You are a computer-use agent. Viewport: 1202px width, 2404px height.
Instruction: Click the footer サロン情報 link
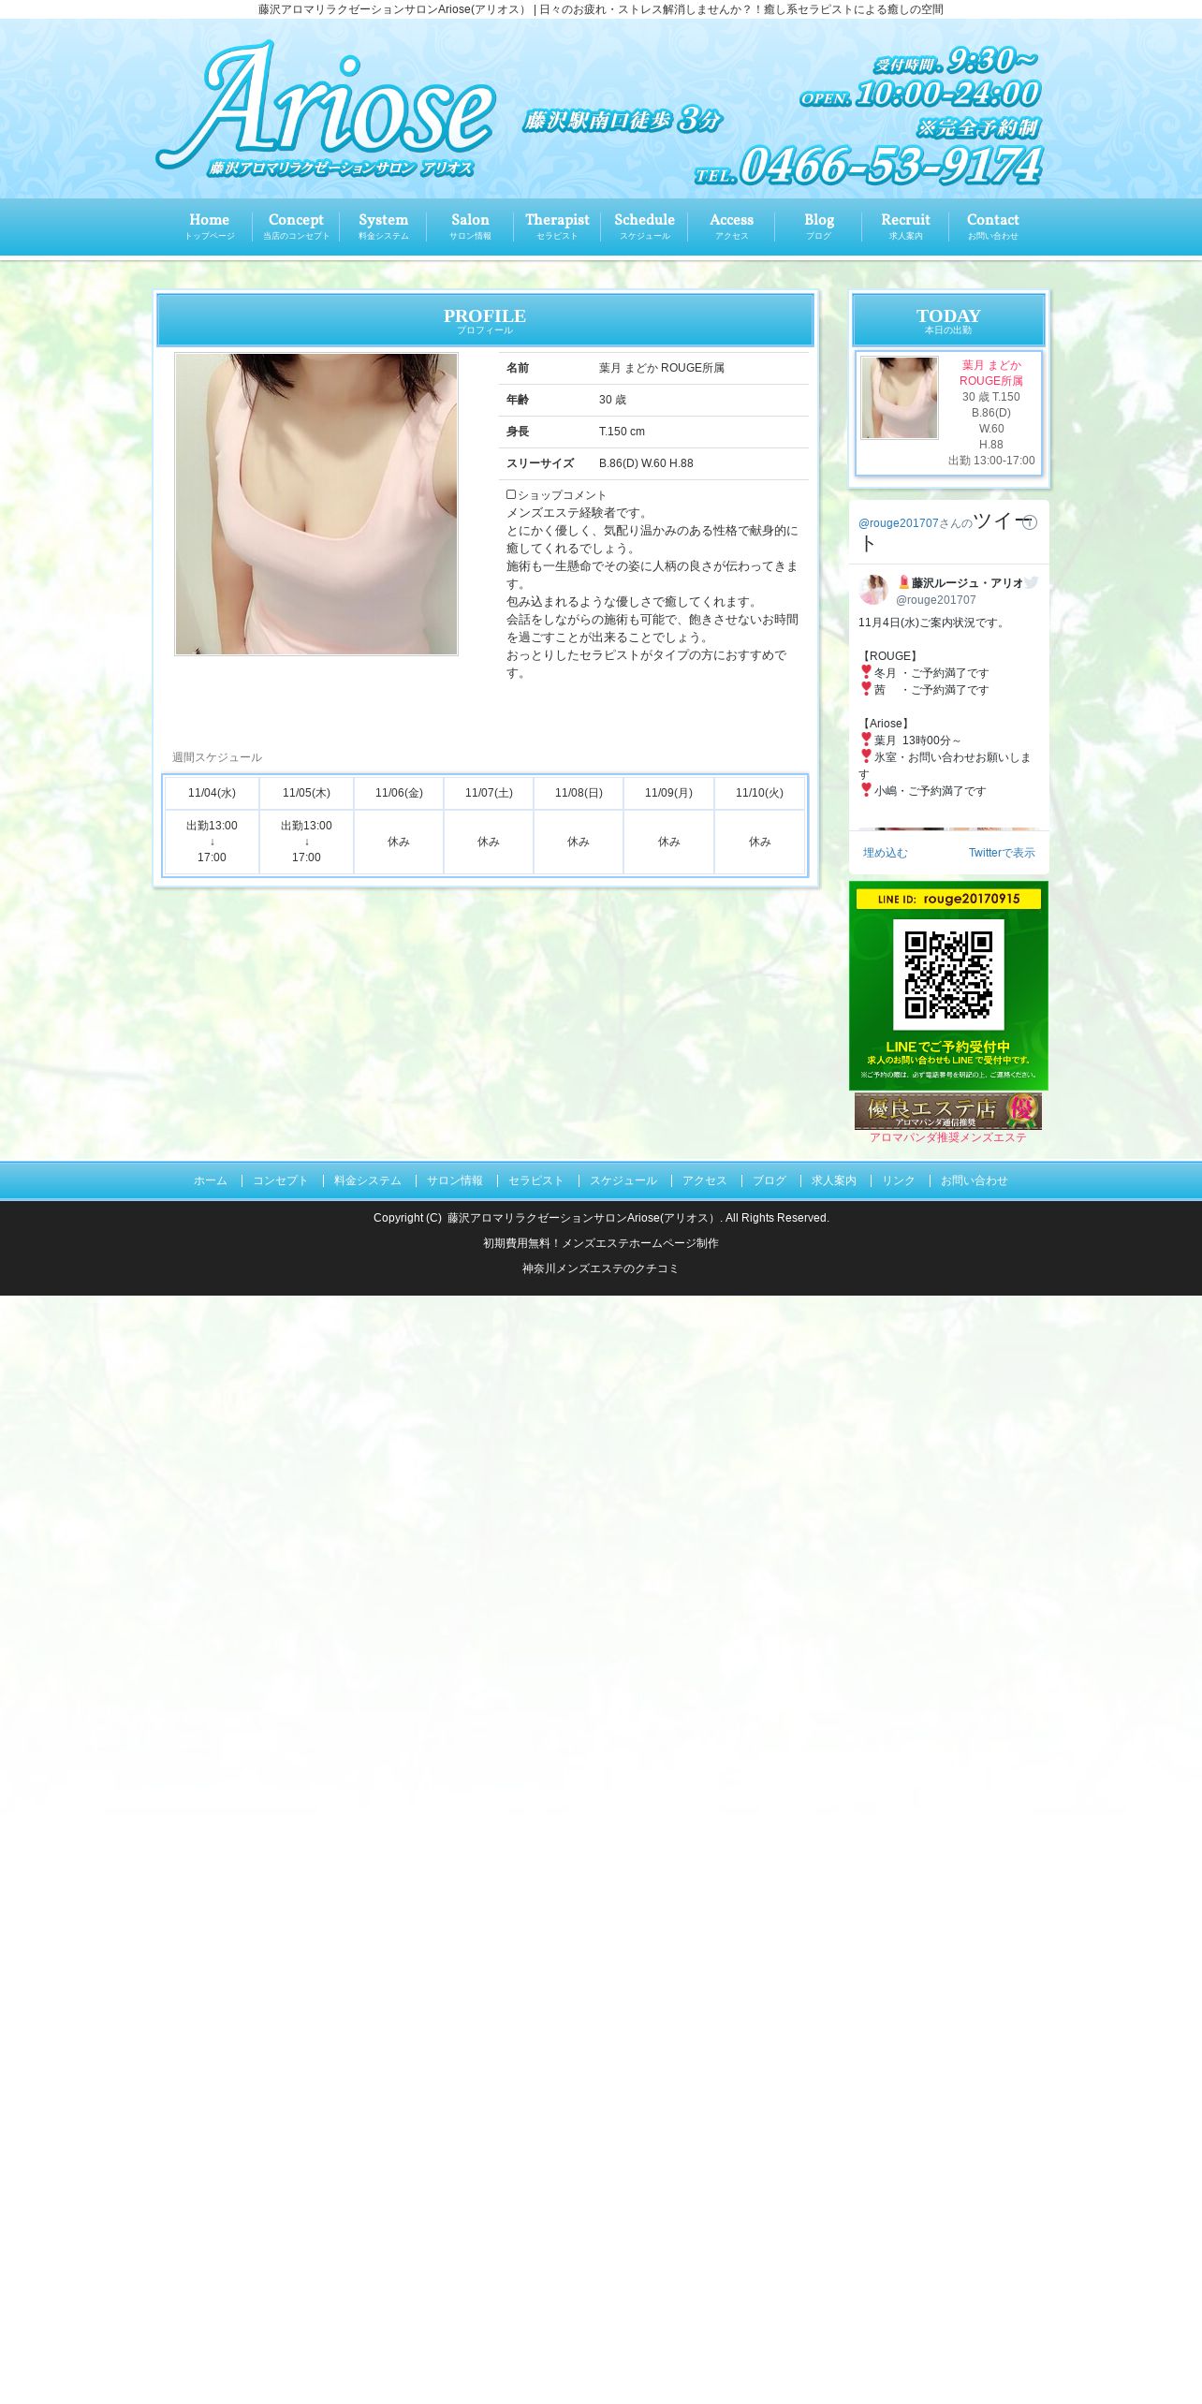pos(455,1180)
